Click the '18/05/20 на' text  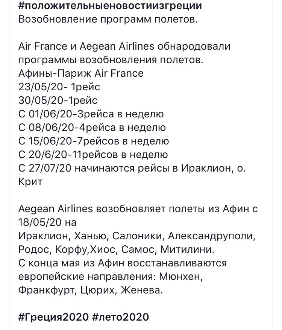click(x=47, y=222)
